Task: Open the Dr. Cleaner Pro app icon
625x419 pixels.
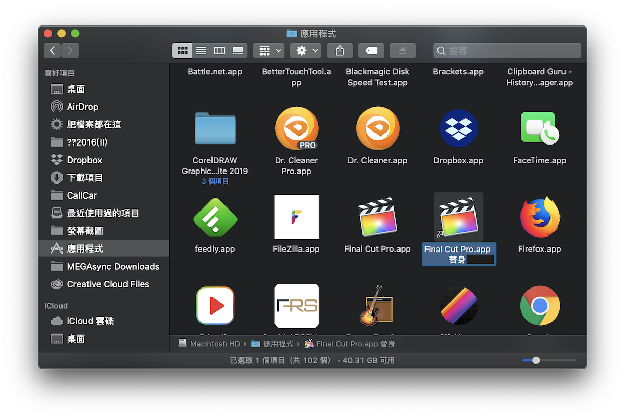Action: (x=296, y=128)
